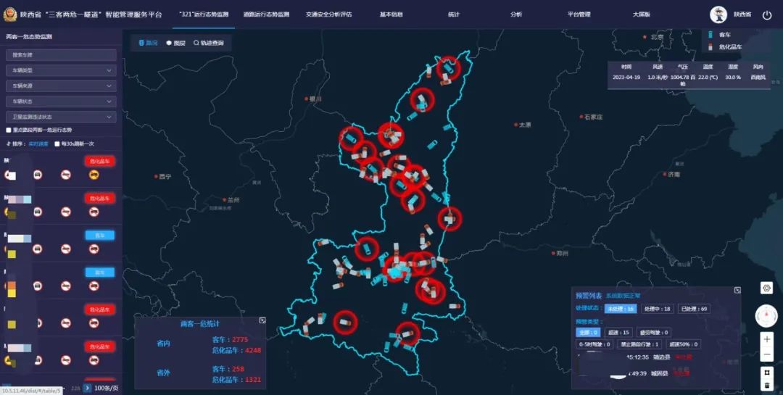Enable 重点路段两客一危运行态势 checkbox
The image size is (783, 395).
[x=9, y=130]
